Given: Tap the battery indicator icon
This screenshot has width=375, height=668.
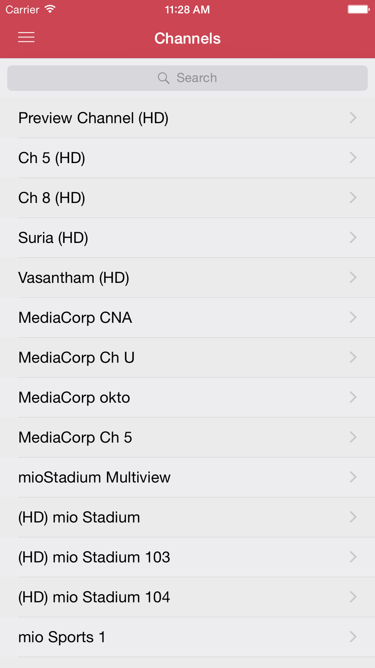Looking at the screenshot, I should pos(358,9).
